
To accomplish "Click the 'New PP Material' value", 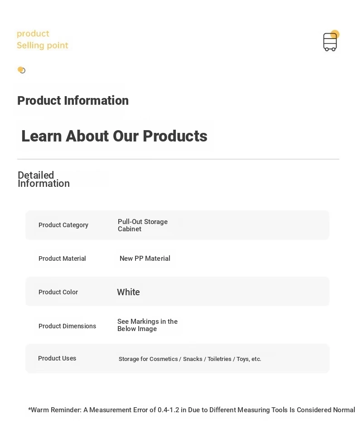I will click(x=145, y=258).
